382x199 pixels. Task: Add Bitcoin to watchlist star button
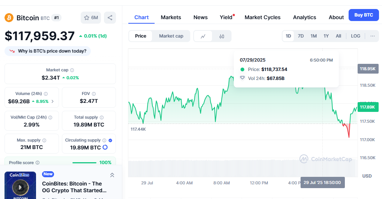91,18
